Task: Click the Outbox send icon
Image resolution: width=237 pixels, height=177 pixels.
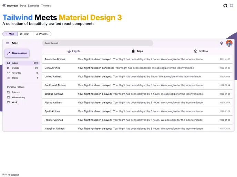Action: [x=9, y=68]
